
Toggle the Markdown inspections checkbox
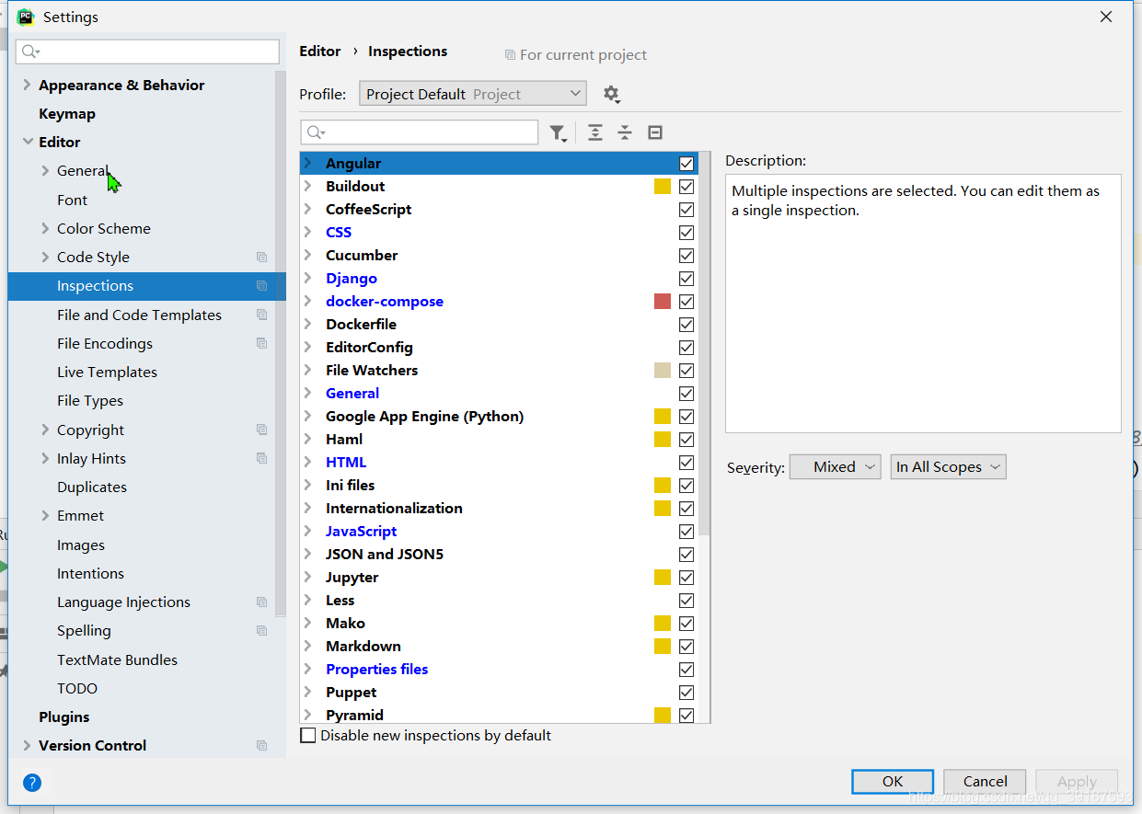pyautogui.click(x=686, y=646)
